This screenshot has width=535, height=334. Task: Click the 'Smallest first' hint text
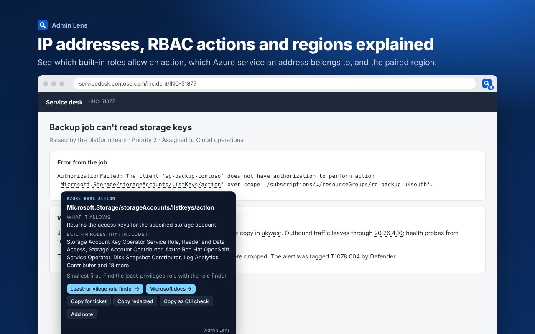pyautogui.click(x=147, y=276)
